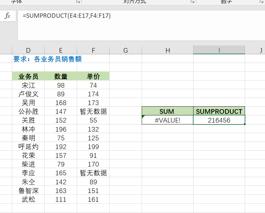The height and width of the screenshot is (213, 265).
Task: Select column E header
Action: click(61, 50)
